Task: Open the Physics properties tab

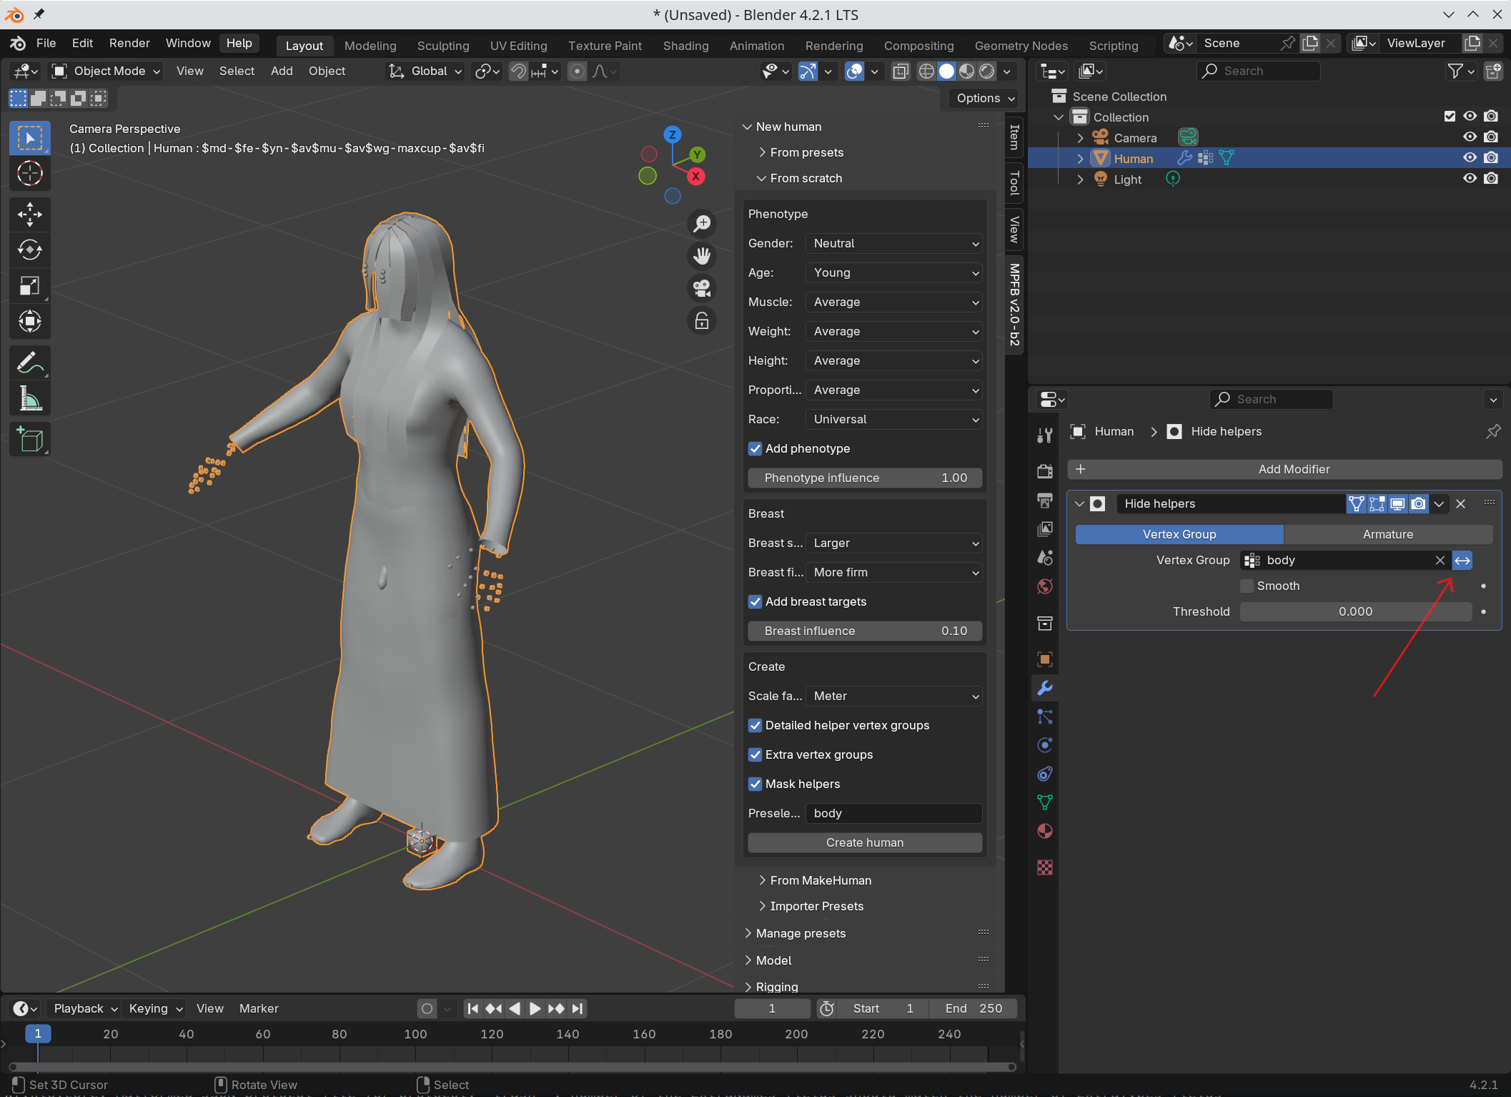Action: (1044, 745)
